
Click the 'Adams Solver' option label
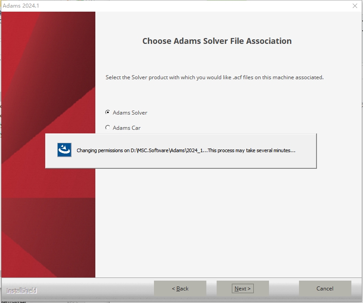pyautogui.click(x=130, y=113)
